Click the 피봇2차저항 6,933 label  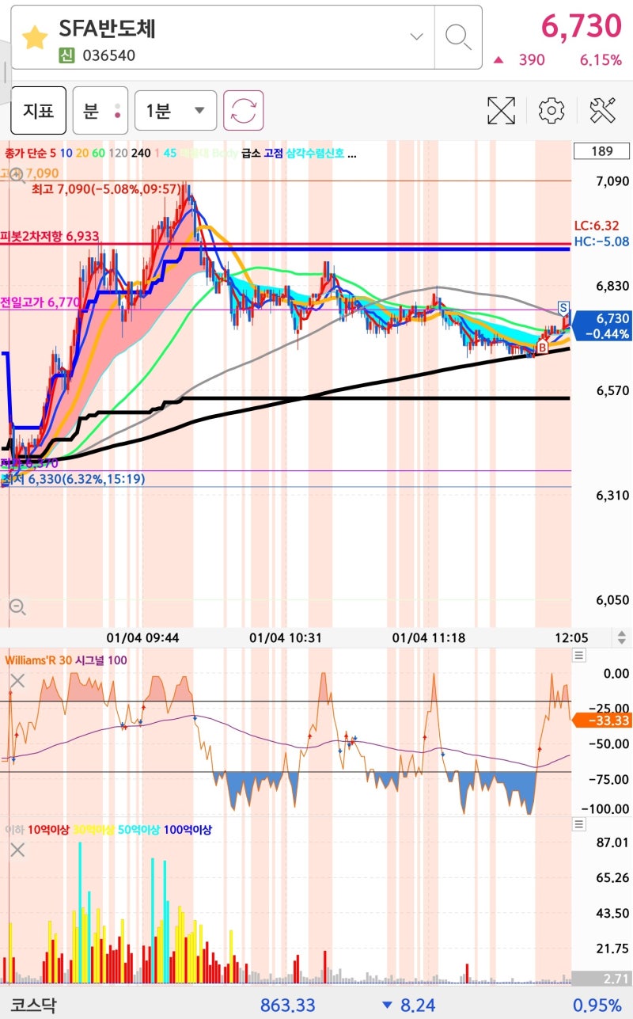(50, 236)
